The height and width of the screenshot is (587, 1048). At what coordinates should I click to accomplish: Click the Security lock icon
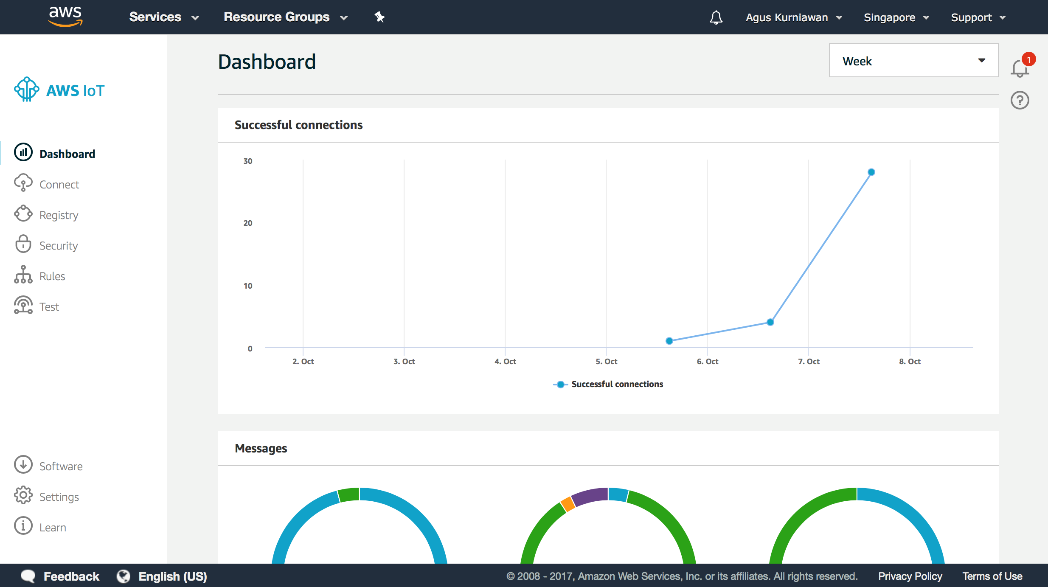coord(23,244)
